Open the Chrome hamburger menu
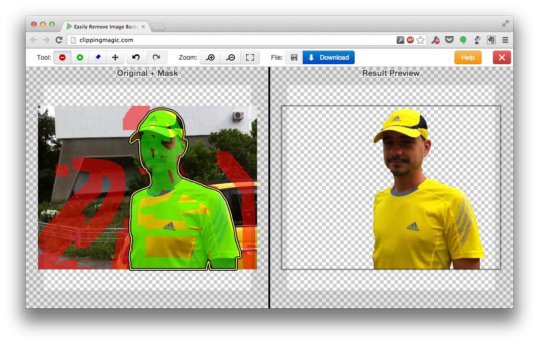539x344 pixels. click(x=505, y=40)
